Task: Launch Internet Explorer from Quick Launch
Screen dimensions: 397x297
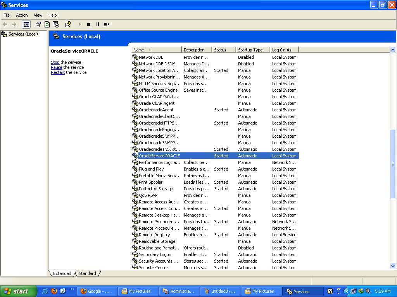Action: coord(45,291)
